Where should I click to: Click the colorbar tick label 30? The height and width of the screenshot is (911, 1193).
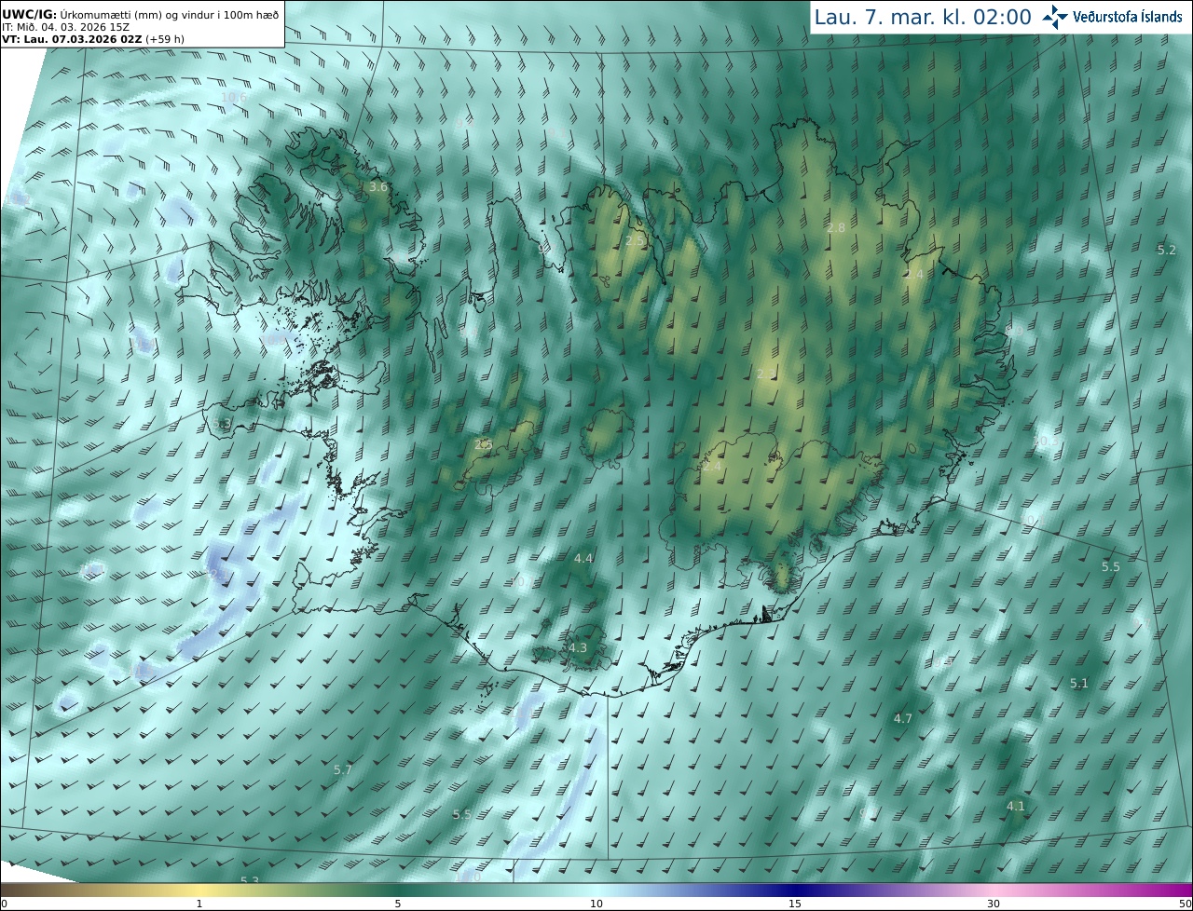(994, 904)
